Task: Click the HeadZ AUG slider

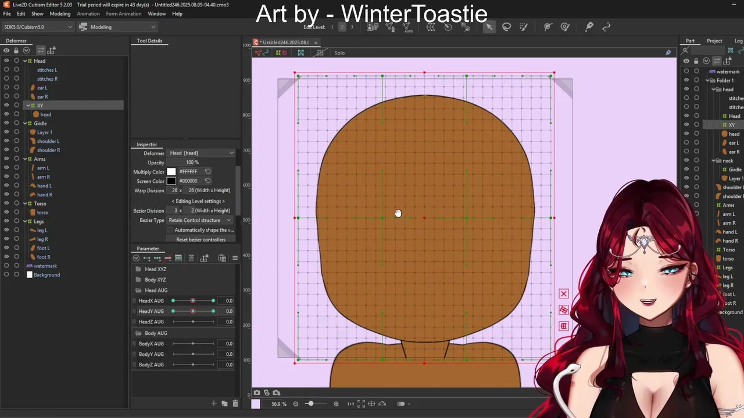Action: pyautogui.click(x=193, y=322)
